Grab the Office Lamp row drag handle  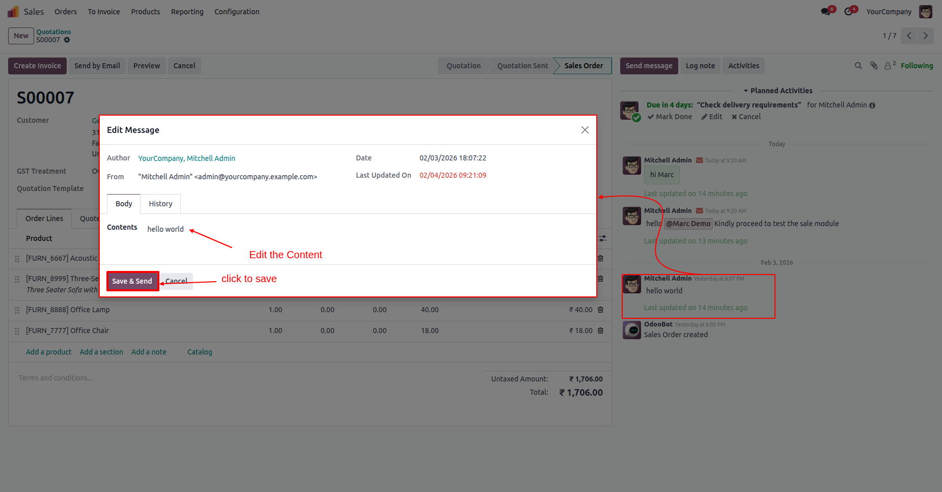17,310
